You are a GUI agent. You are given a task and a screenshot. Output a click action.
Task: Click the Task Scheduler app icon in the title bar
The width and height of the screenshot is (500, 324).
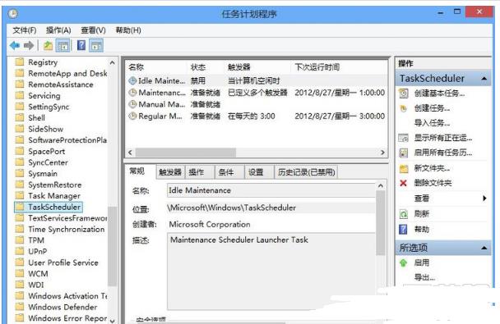click(13, 14)
